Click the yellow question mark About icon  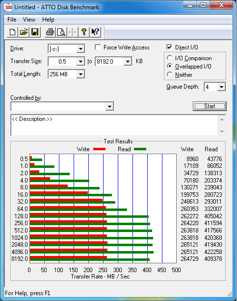point(84,32)
